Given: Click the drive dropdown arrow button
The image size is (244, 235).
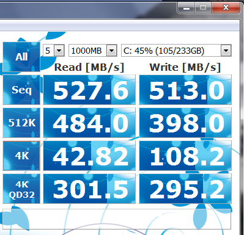Looking at the screenshot, I should tap(226, 51).
